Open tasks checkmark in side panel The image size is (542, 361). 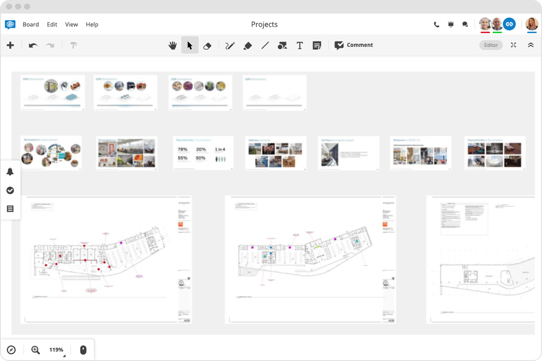click(x=10, y=190)
